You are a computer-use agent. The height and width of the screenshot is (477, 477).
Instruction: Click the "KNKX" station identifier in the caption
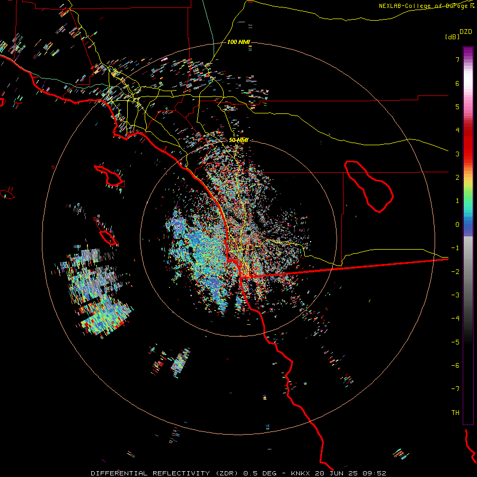[301, 473]
